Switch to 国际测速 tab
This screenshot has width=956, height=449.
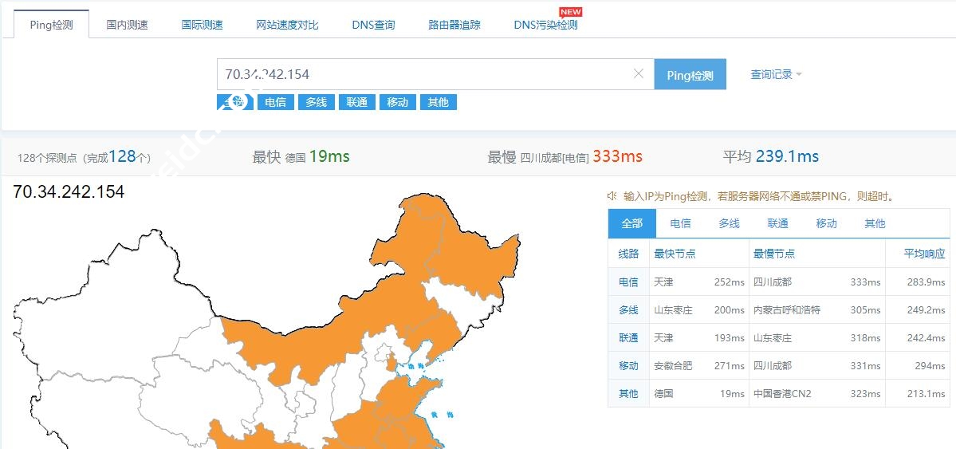(x=202, y=25)
